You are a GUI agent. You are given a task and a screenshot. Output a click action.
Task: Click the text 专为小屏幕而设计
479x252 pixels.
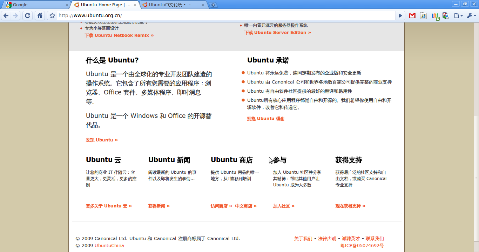[102, 28]
